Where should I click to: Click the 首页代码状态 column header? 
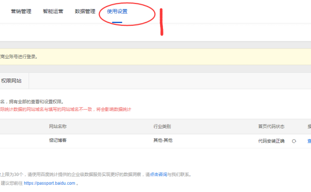tap(271, 127)
